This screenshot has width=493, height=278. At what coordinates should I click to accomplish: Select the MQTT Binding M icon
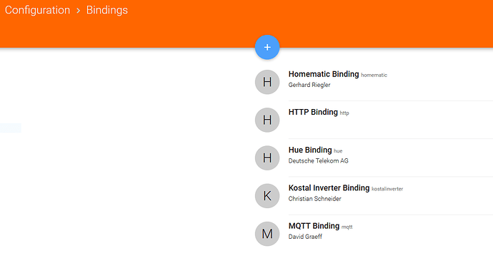267,234
